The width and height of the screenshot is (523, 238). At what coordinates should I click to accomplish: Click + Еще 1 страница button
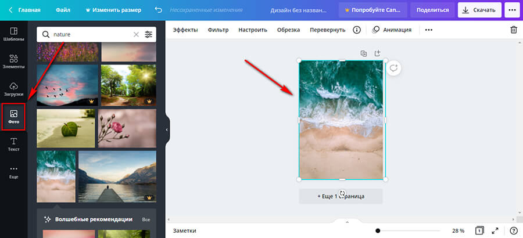(341, 196)
